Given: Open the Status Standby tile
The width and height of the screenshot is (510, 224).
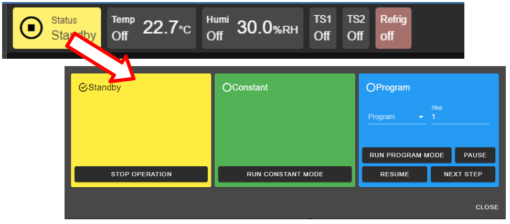Looking at the screenshot, I should (x=57, y=28).
